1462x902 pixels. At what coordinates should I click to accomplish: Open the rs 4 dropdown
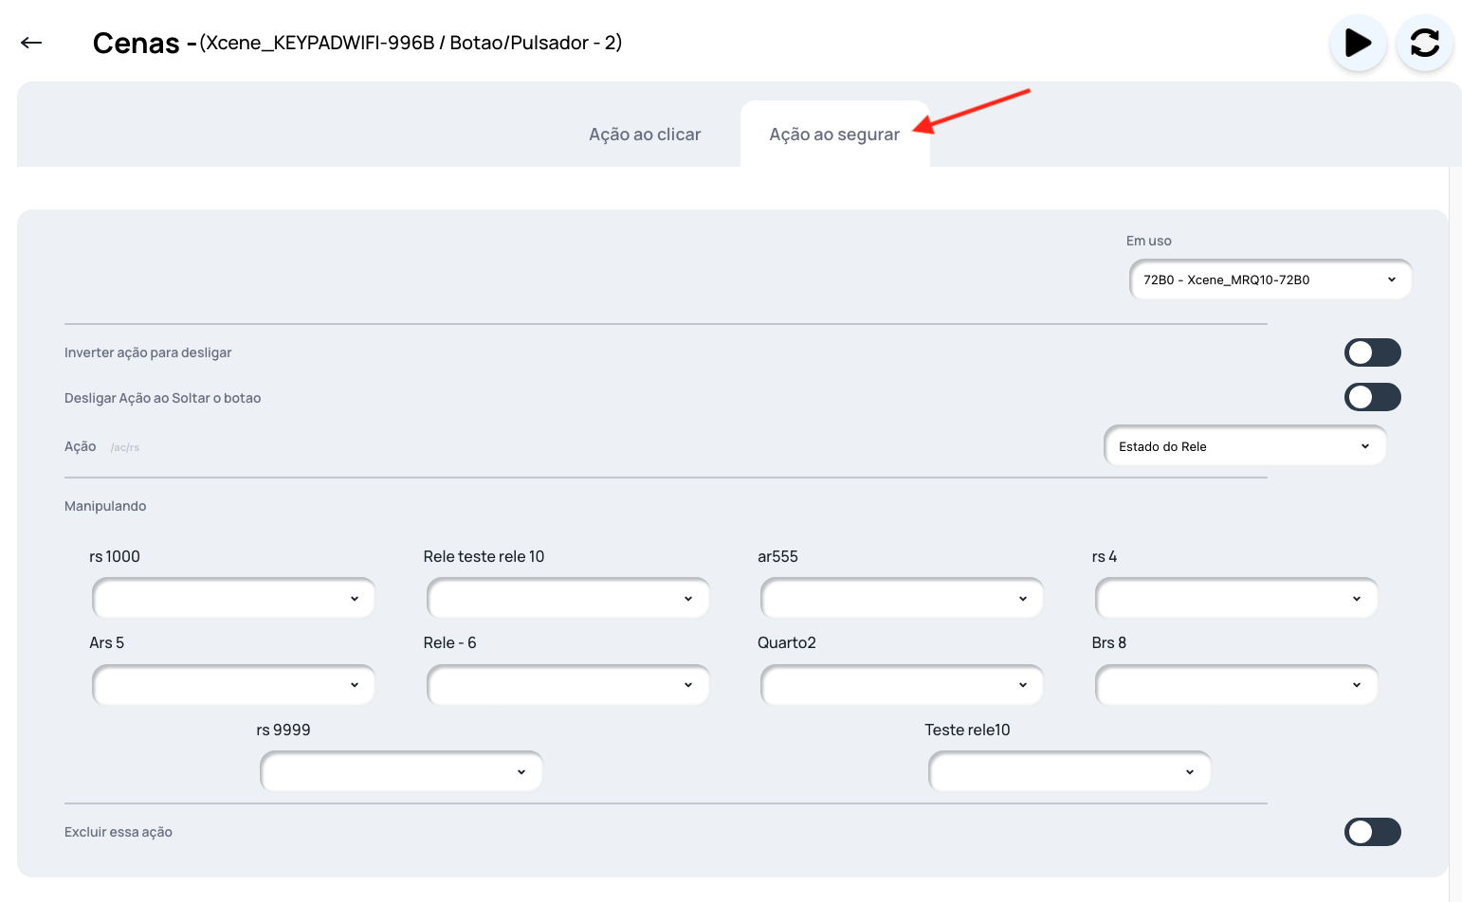pyautogui.click(x=1235, y=599)
